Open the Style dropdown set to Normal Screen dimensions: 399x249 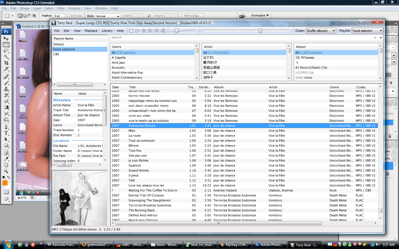108,16
